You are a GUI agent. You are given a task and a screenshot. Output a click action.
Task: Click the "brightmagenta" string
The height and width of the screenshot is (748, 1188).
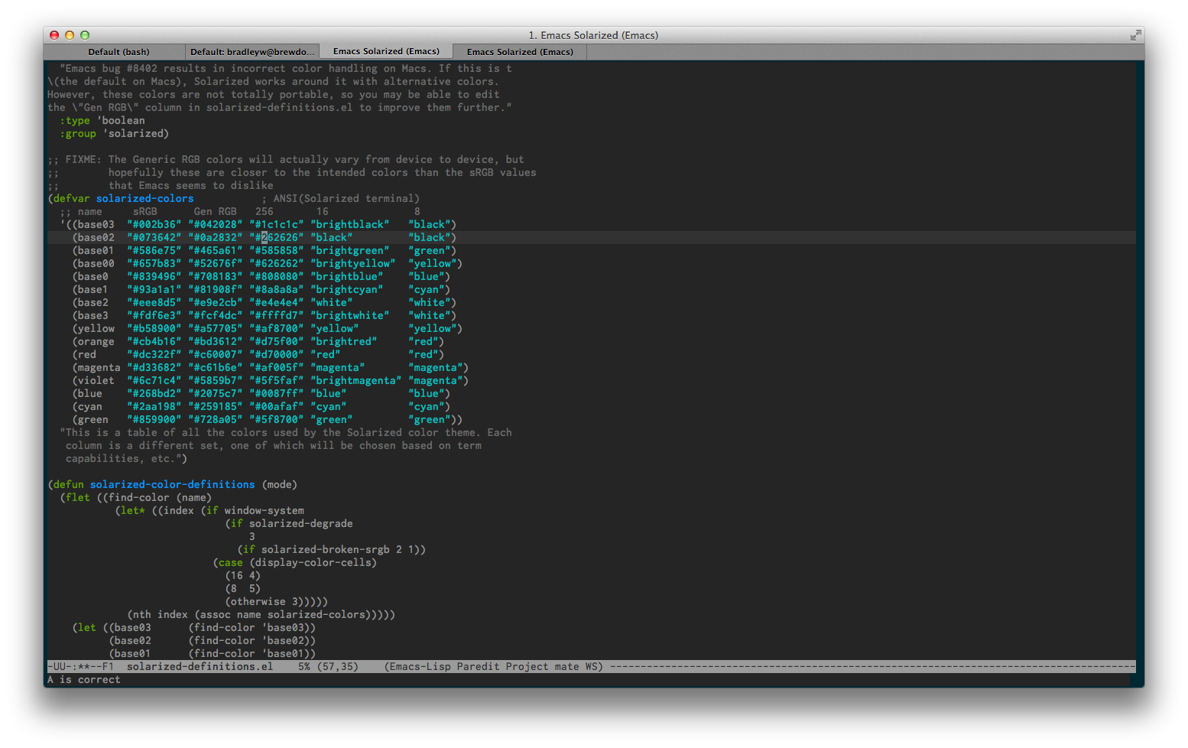pyautogui.click(x=356, y=381)
